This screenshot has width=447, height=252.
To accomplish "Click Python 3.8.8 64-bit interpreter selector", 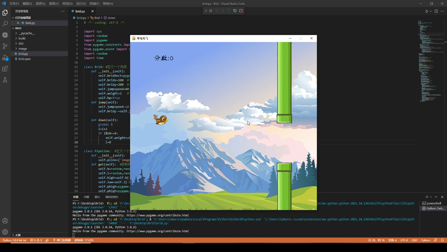I will point(15,240).
